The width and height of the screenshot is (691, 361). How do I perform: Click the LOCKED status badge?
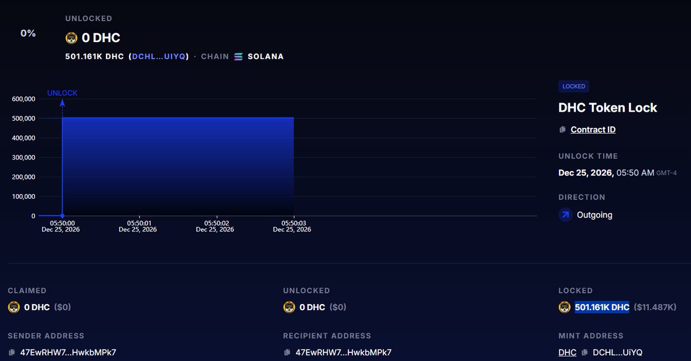(574, 86)
